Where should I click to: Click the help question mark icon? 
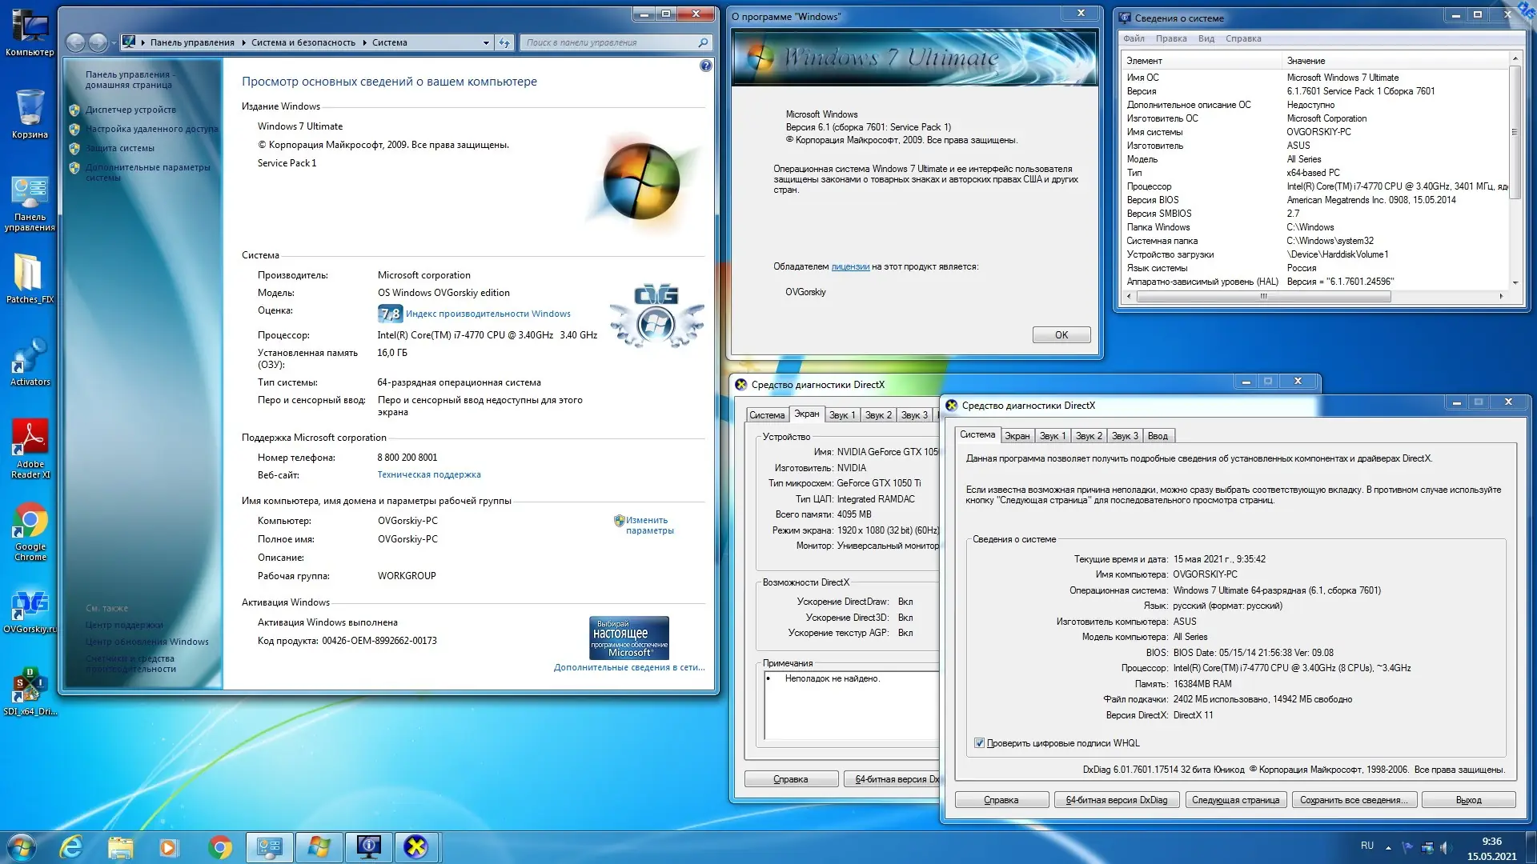click(705, 66)
